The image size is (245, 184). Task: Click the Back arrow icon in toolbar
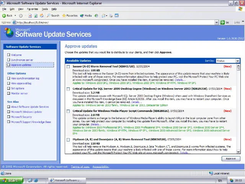4,16
